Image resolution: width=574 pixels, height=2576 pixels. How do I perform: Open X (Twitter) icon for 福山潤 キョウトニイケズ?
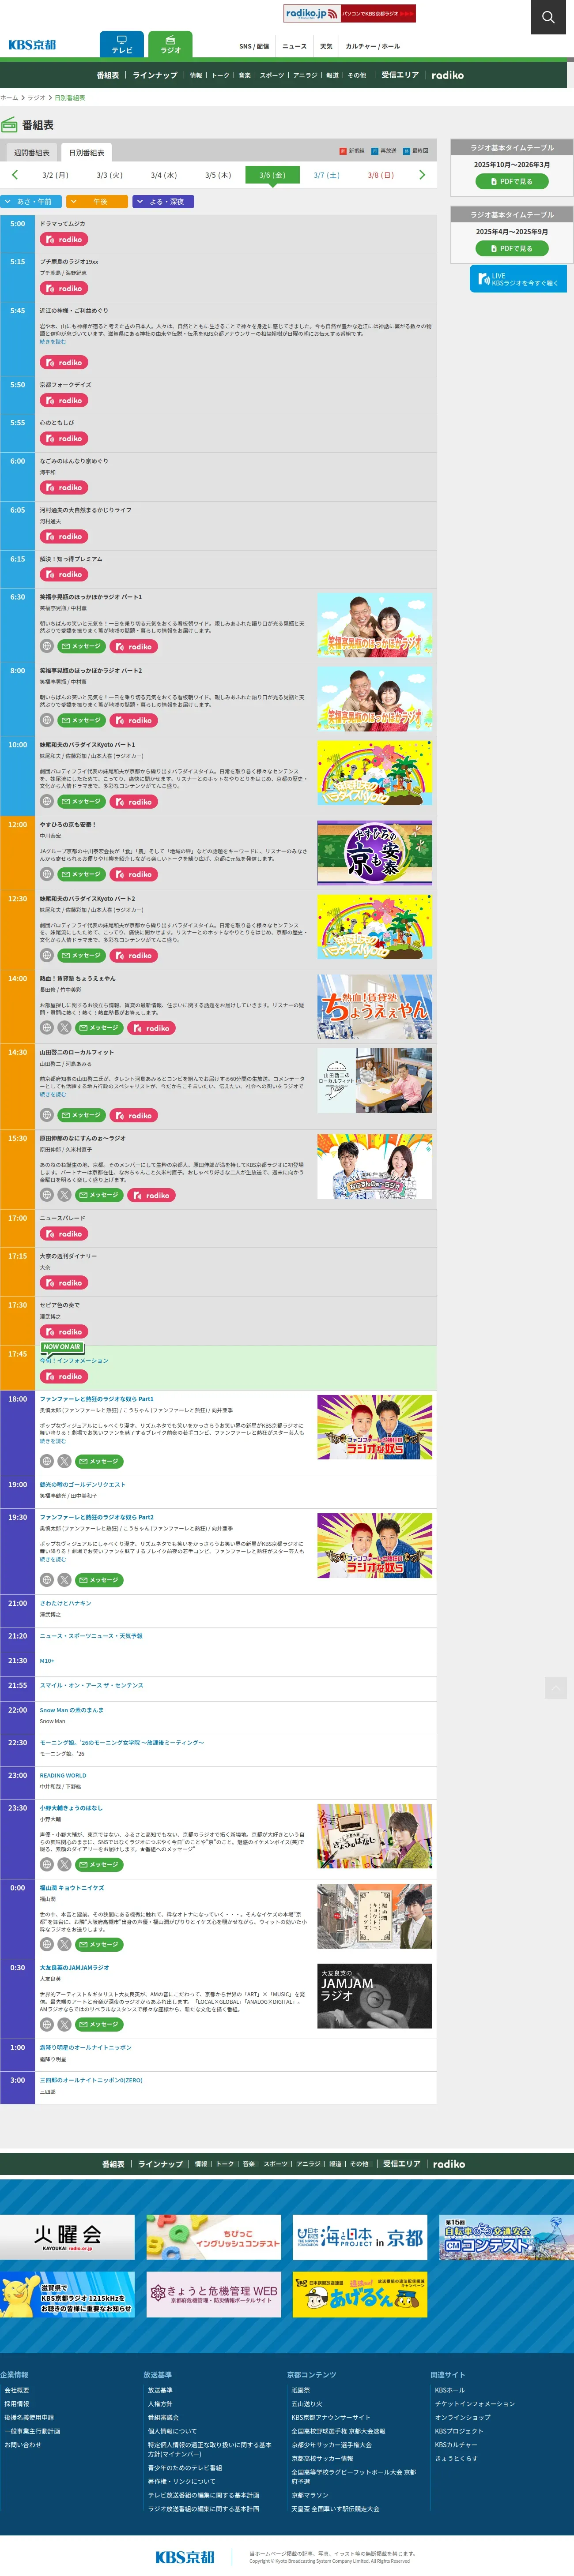point(64,1944)
